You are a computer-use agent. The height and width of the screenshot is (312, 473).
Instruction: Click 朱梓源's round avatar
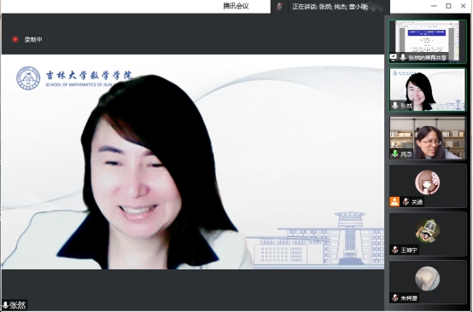[x=427, y=279]
